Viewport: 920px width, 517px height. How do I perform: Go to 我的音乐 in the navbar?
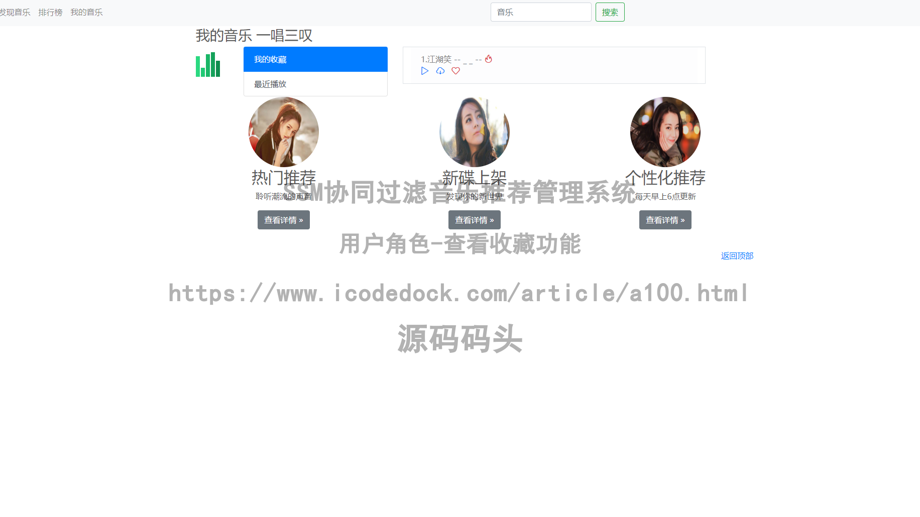(86, 13)
